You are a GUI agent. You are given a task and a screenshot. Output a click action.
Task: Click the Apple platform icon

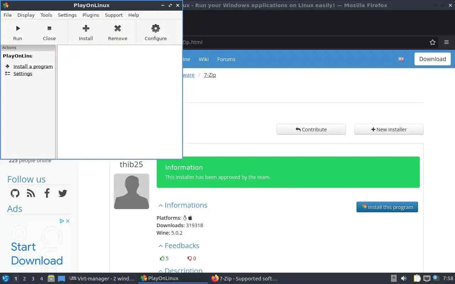pyautogui.click(x=190, y=218)
